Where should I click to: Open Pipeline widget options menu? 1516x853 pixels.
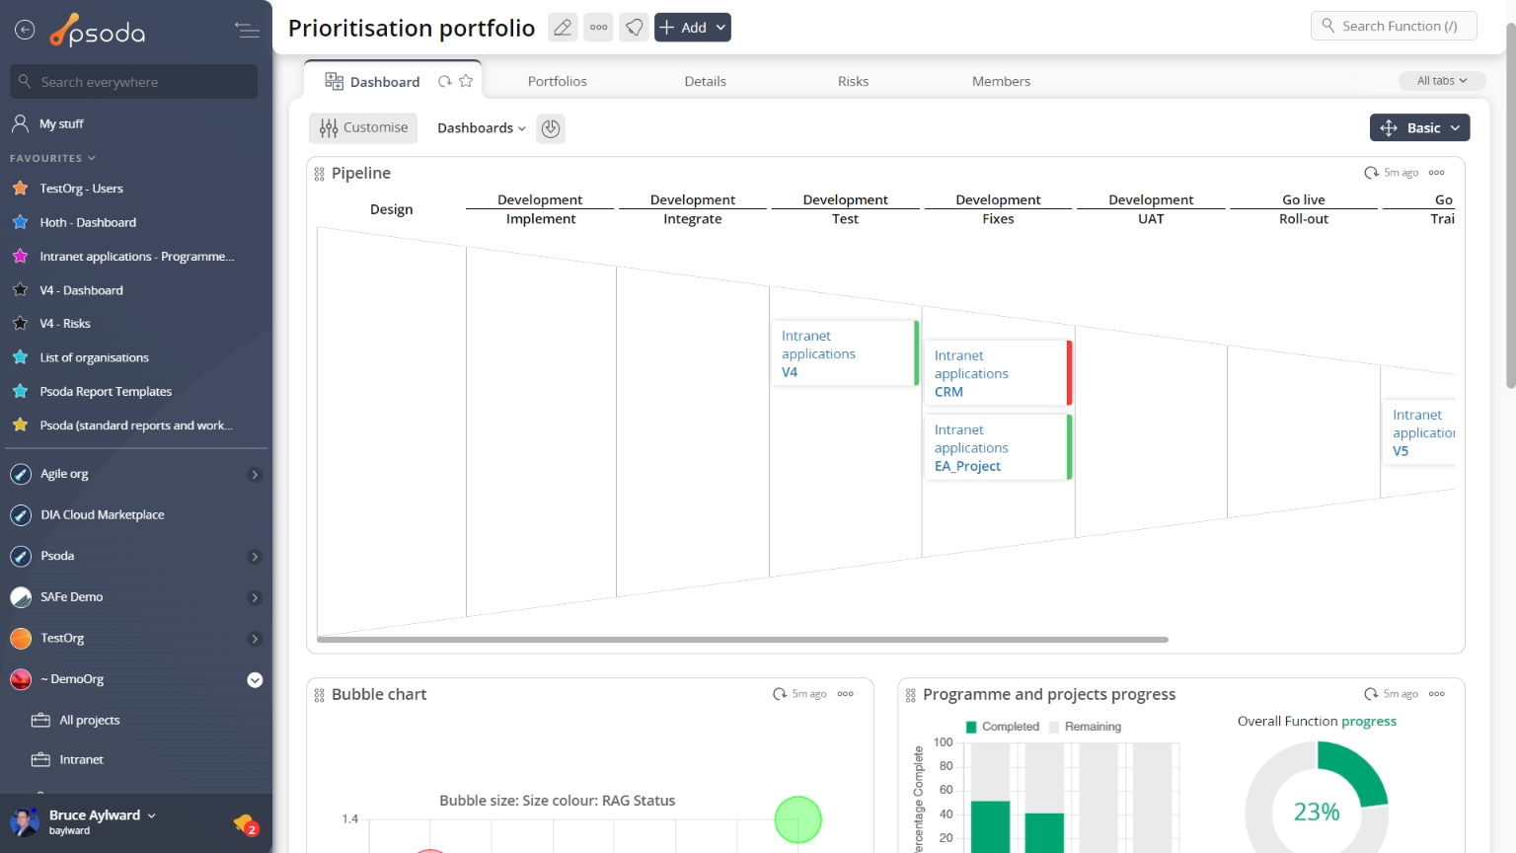(x=1437, y=173)
